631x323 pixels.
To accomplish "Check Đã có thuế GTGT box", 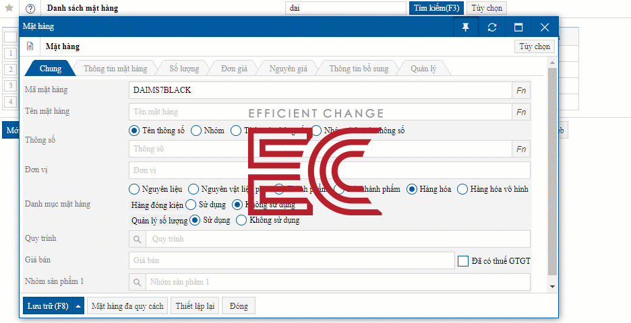I will click(x=463, y=260).
